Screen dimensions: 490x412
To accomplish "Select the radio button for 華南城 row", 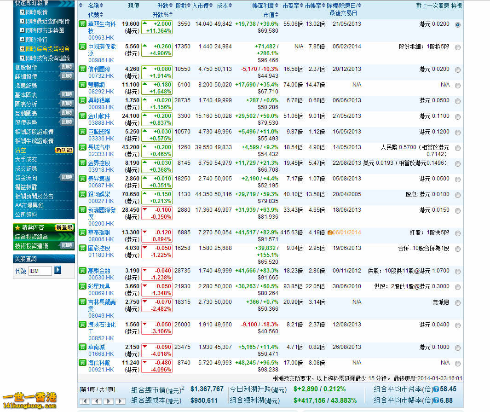I will pos(458,348).
